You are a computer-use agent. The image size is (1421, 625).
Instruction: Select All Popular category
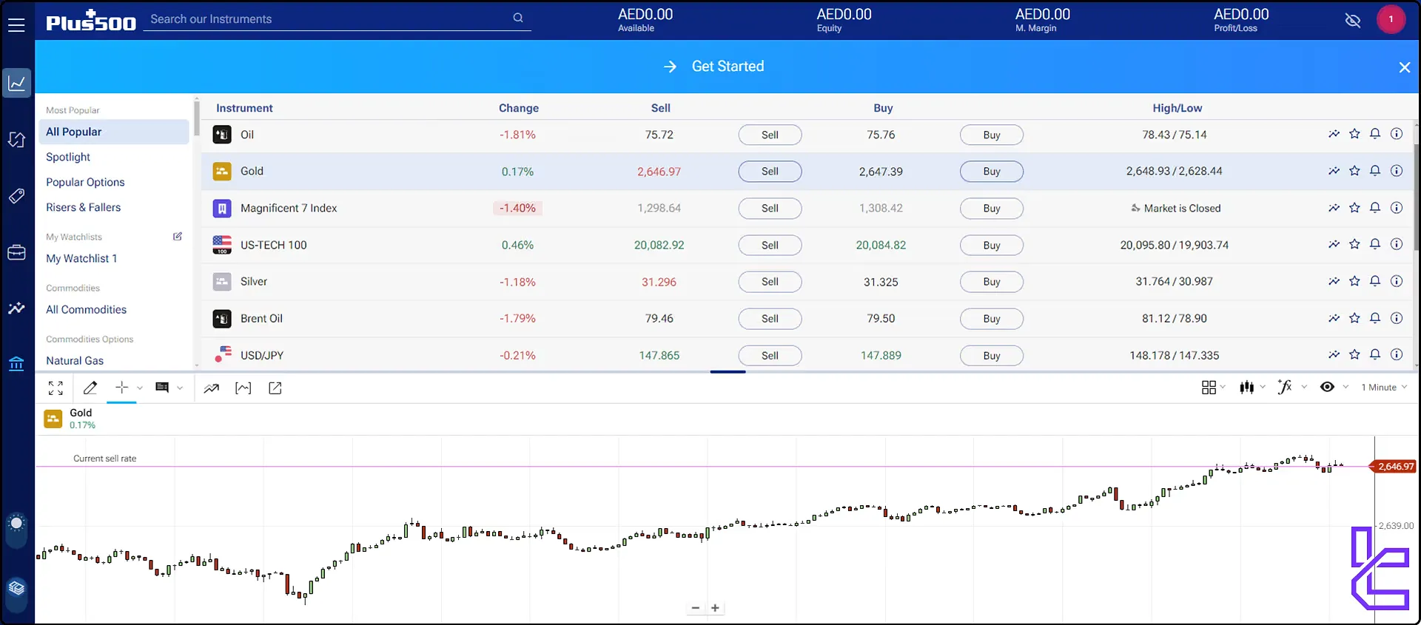coord(114,132)
